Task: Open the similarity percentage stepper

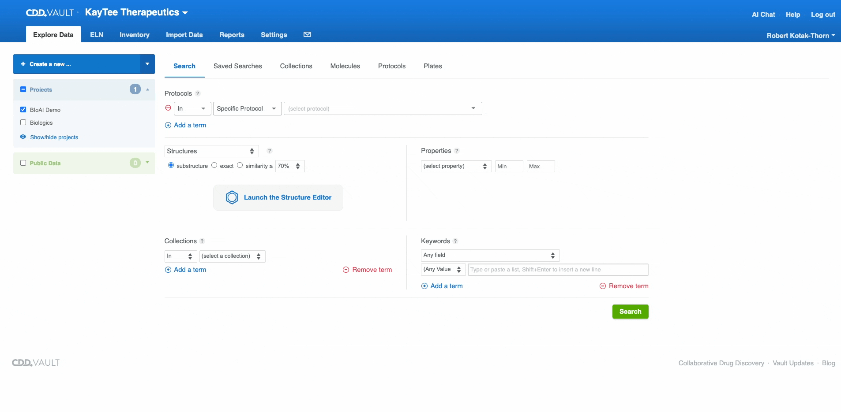Action: point(290,166)
